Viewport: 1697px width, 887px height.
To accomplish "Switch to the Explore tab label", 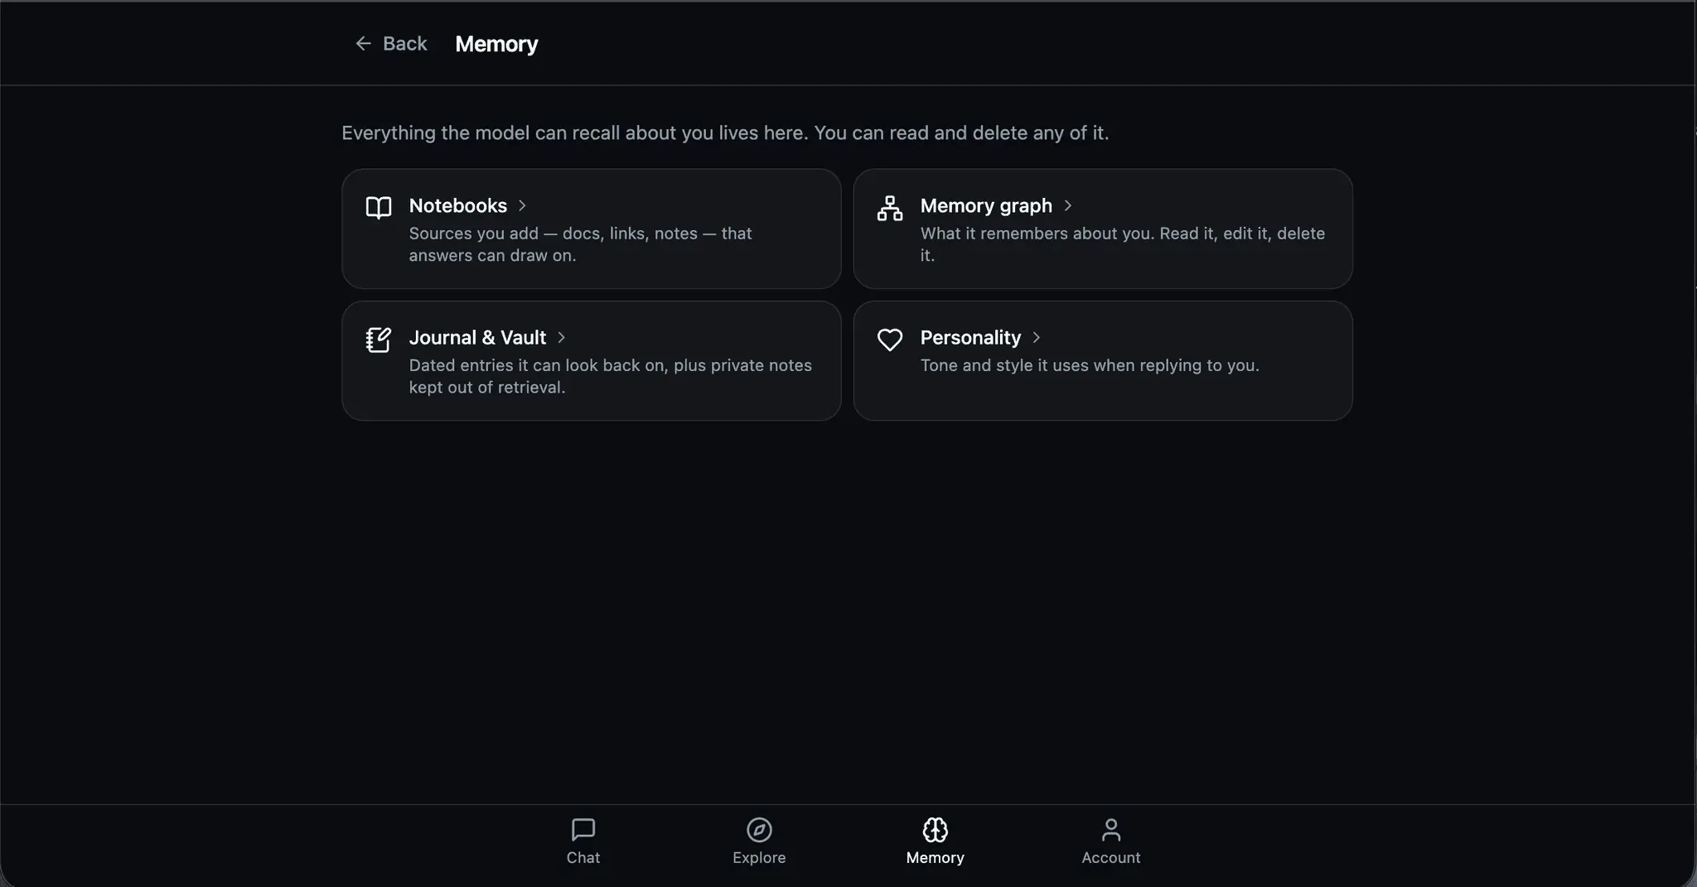I will (759, 857).
